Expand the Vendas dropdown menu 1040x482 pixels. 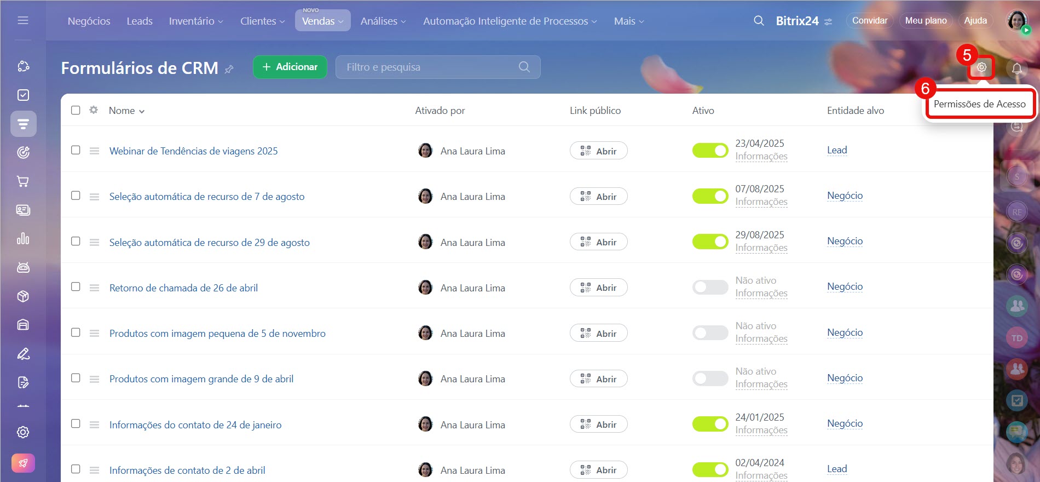pyautogui.click(x=322, y=21)
